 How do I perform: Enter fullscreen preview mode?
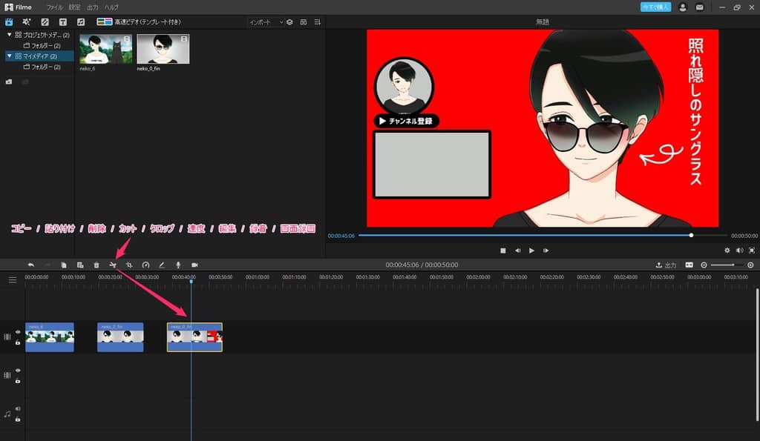click(x=752, y=251)
